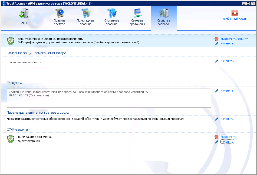This screenshot has height=175, width=257.
Task: Click the Выключить защиту link
Action: coord(234,39)
